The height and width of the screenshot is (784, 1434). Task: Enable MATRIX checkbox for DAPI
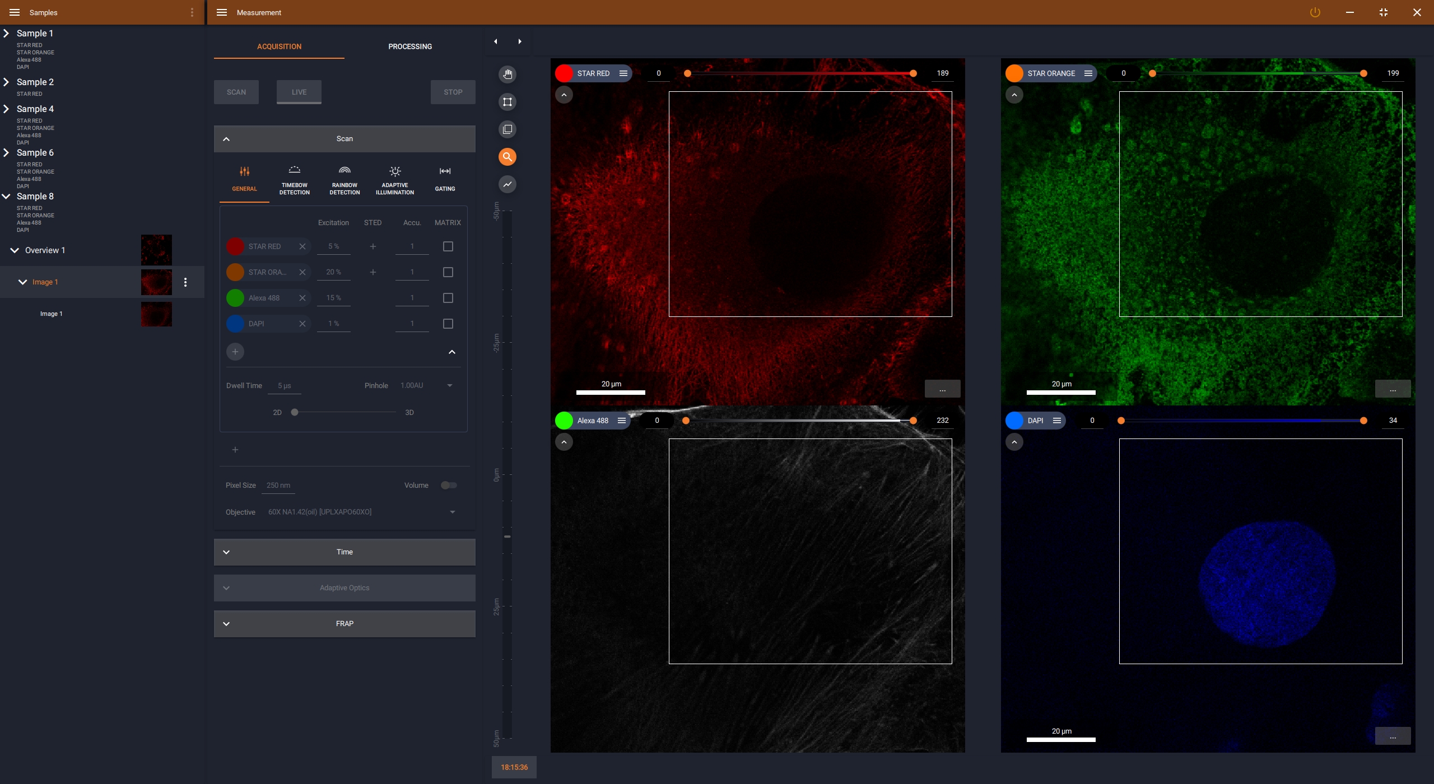click(448, 324)
